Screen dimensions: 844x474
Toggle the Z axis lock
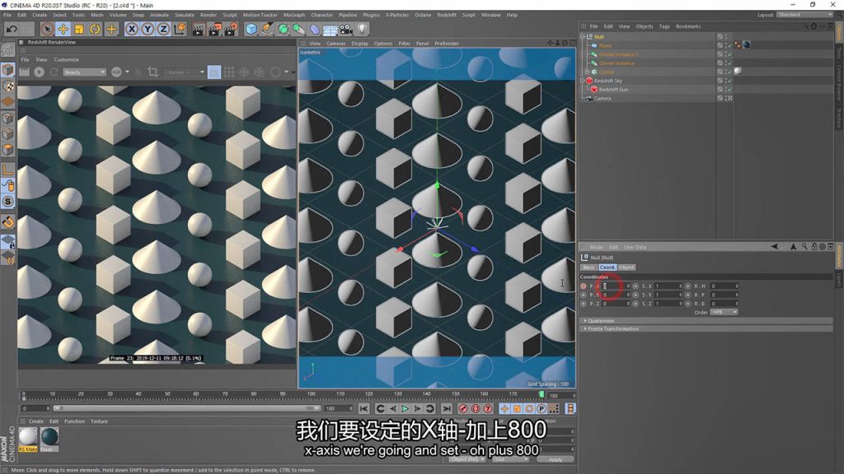[163, 29]
